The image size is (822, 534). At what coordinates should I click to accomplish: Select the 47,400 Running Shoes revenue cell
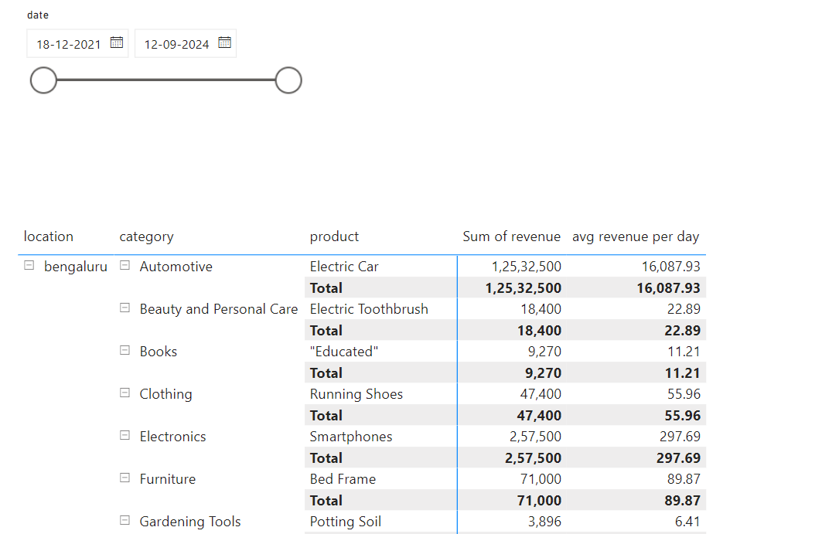tap(541, 394)
